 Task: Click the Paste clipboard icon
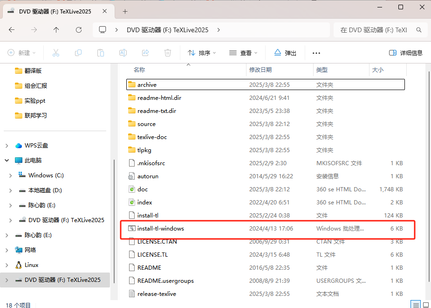click(x=101, y=53)
